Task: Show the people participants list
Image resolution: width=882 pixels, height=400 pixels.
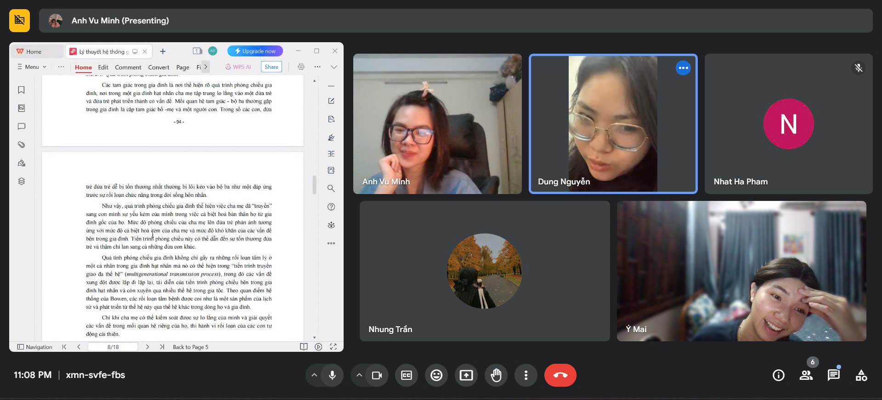Action: (806, 375)
